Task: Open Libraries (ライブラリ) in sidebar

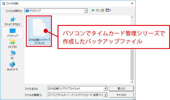Action: (12, 44)
